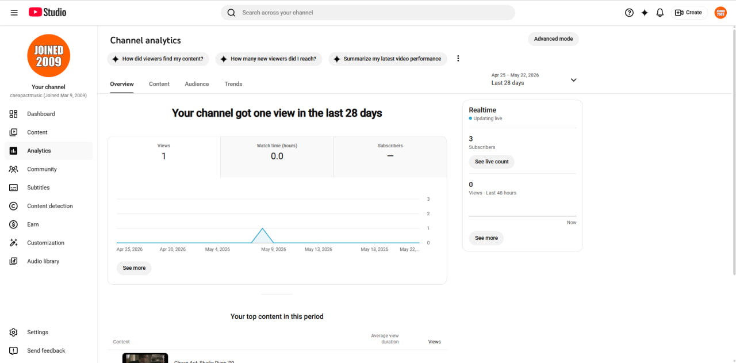Click the Content detection copyright icon
Screen dimensions: 736x363
[14, 206]
